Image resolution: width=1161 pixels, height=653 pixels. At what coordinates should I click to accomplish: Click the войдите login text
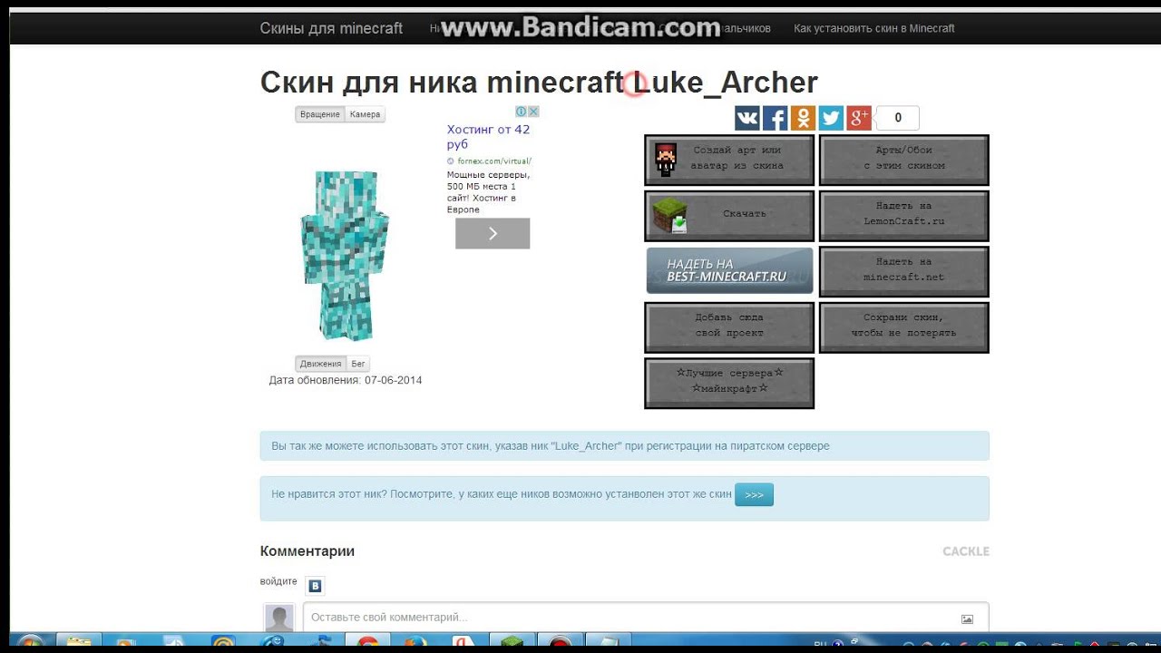tap(278, 581)
